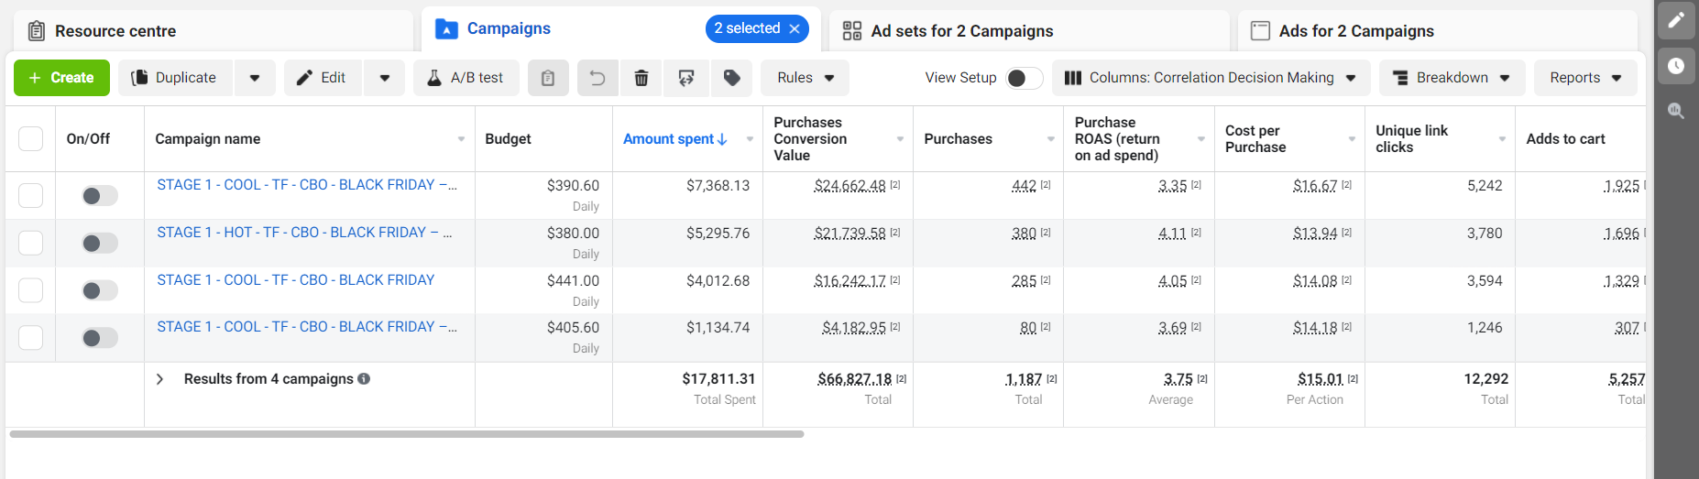Image resolution: width=1699 pixels, height=479 pixels.
Task: Click the Amount spent sort arrow
Action: pyautogui.click(x=722, y=139)
